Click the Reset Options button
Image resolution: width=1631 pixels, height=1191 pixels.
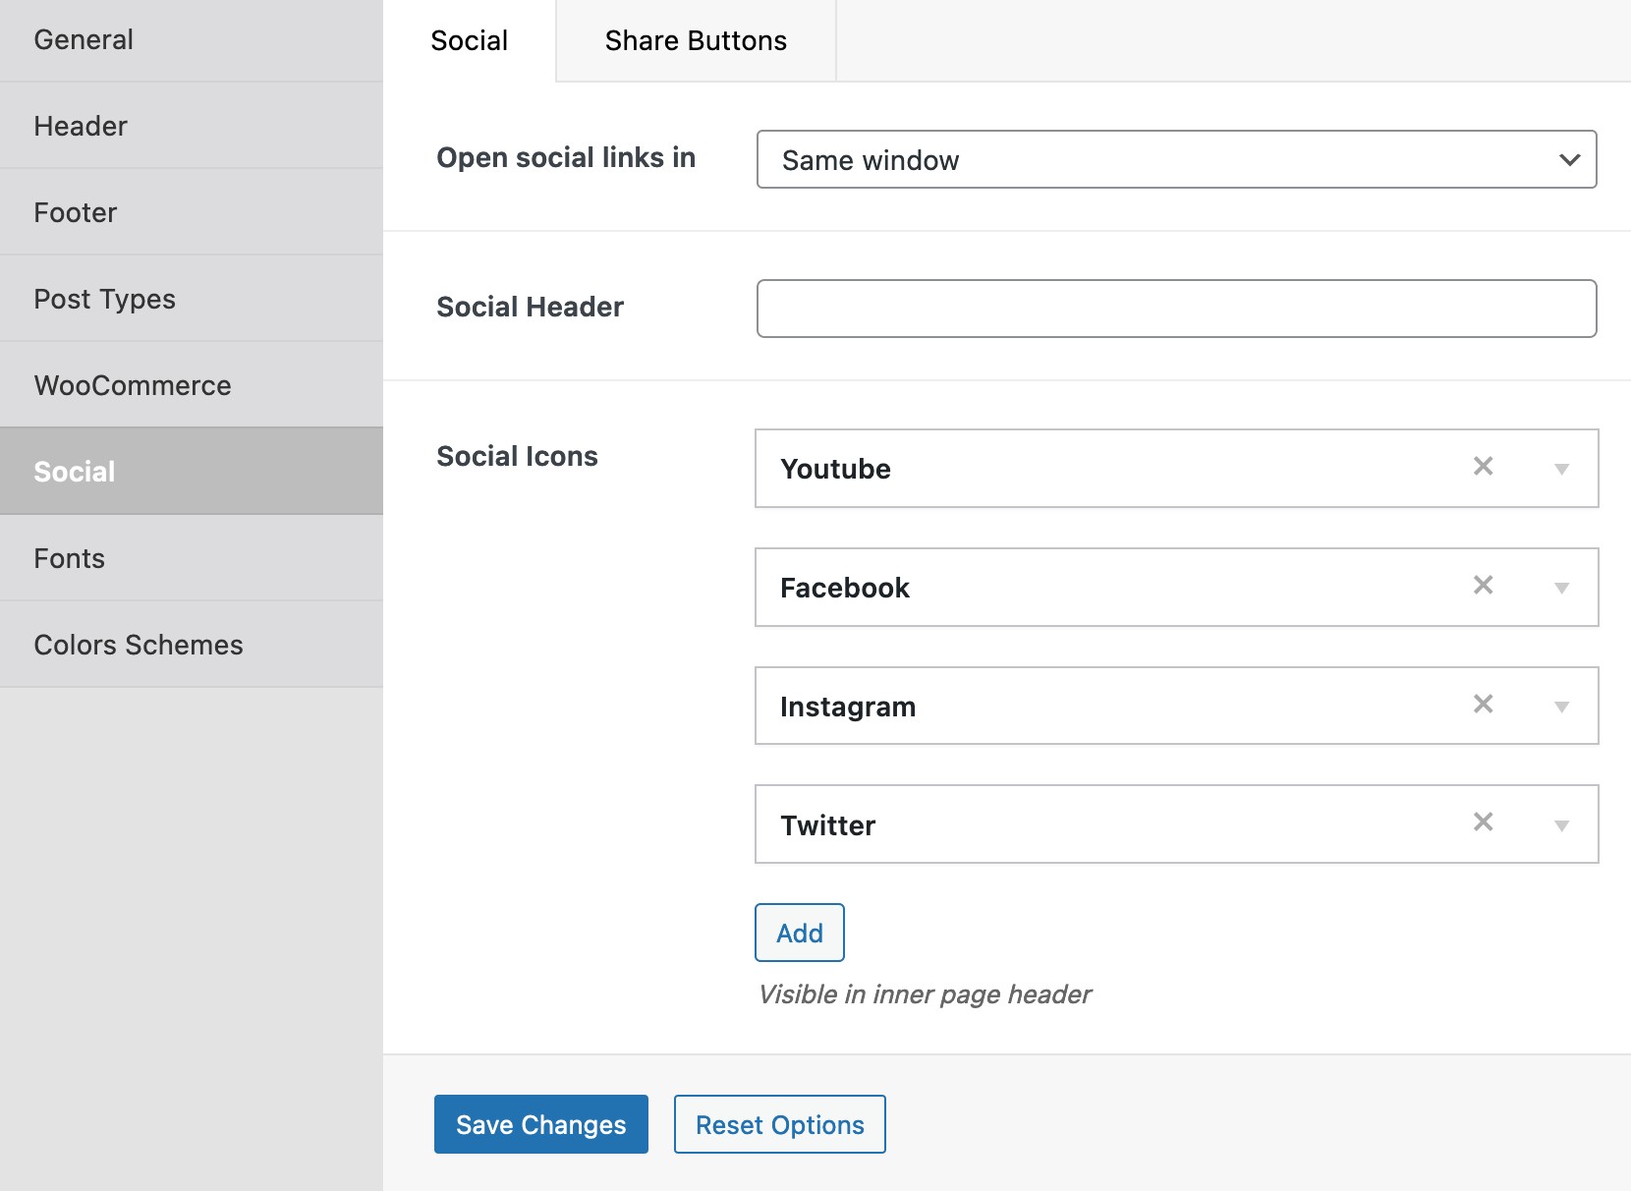tap(780, 1124)
